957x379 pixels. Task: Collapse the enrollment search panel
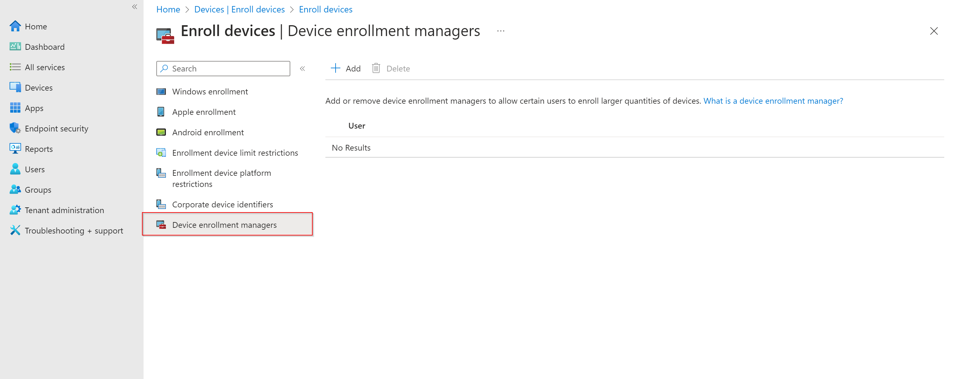[x=303, y=68]
